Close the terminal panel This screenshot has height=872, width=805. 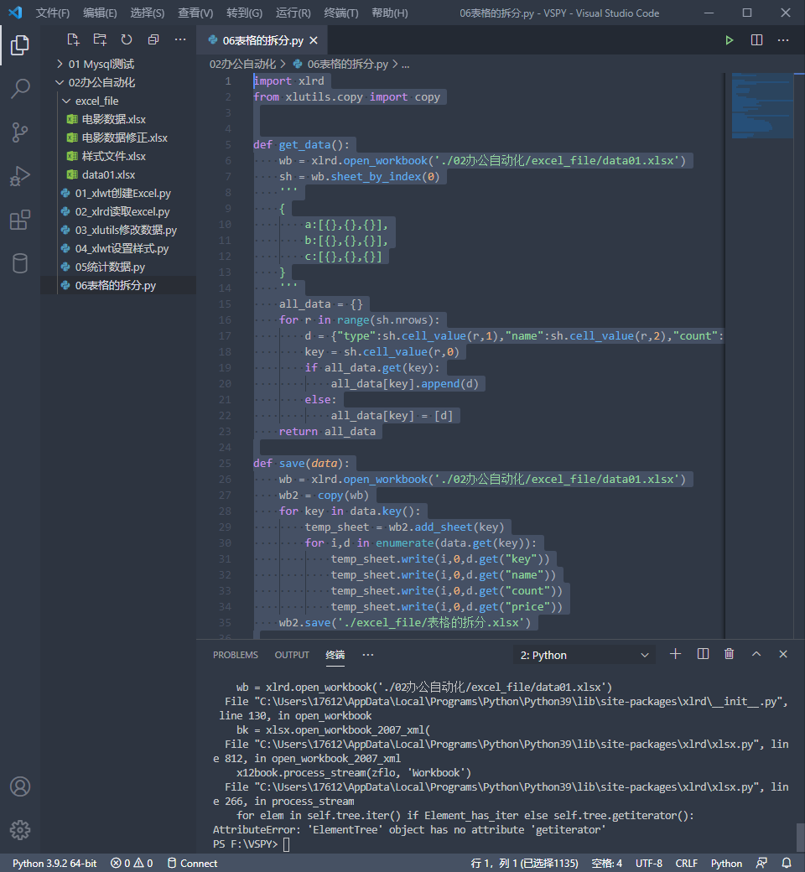[x=783, y=654]
